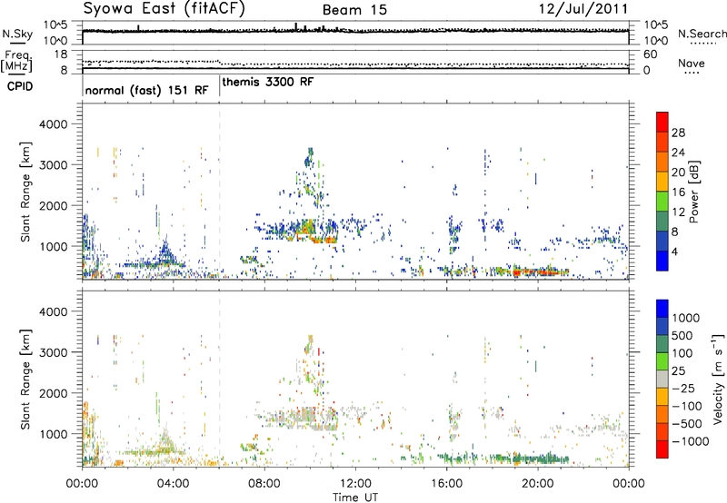This screenshot has width=727, height=503.
Task: Click the '20' label on Power colorbar
Action: (x=678, y=173)
